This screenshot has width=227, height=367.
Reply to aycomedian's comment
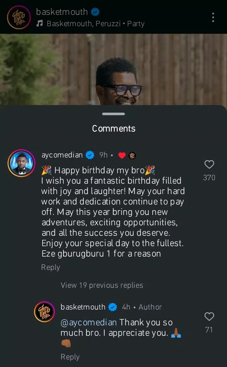pos(50,267)
